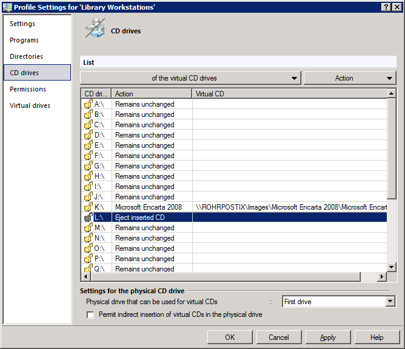Open the Action dropdown button
The width and height of the screenshot is (405, 349).
pyautogui.click(x=350, y=78)
